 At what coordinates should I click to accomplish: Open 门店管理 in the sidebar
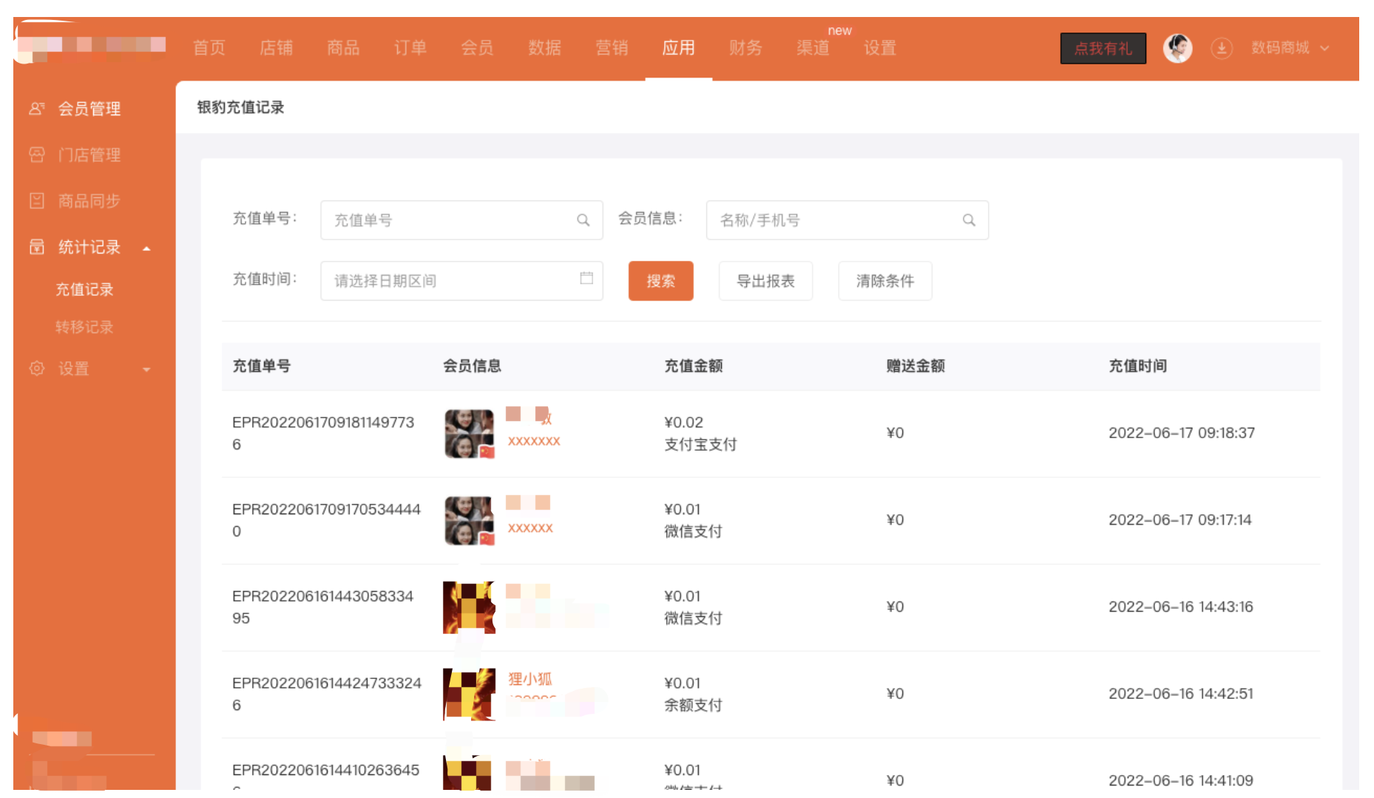(89, 154)
